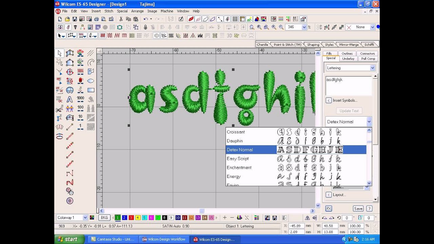This screenshot has width=434, height=244.
Task: Open the zoom factor 346 dropdown
Action: click(x=304, y=27)
